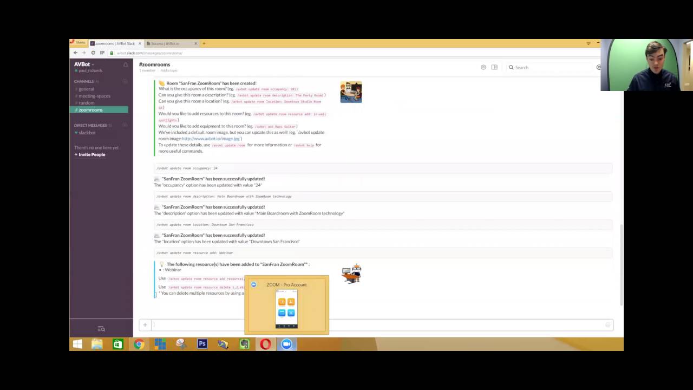Open the Speed Dial grid icon
Image resolution: width=693 pixels, height=390 pixels.
102,53
